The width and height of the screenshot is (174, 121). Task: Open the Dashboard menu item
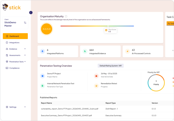(15, 36)
